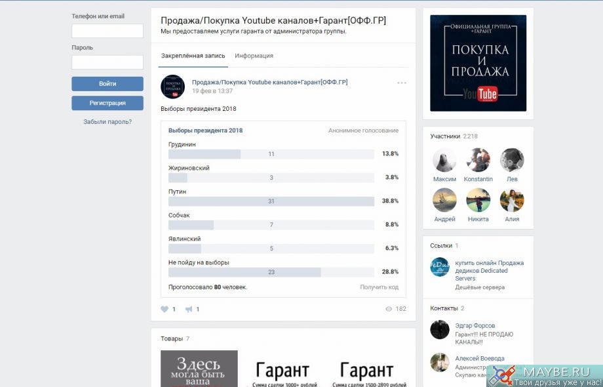Switch to the Закреплённая запись tab
Image resolution: width=603 pixels, height=387 pixels.
193,56
